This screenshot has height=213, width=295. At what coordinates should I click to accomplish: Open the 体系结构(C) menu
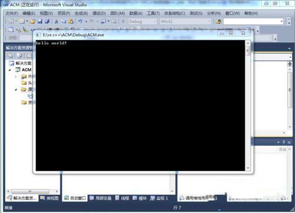(175, 14)
